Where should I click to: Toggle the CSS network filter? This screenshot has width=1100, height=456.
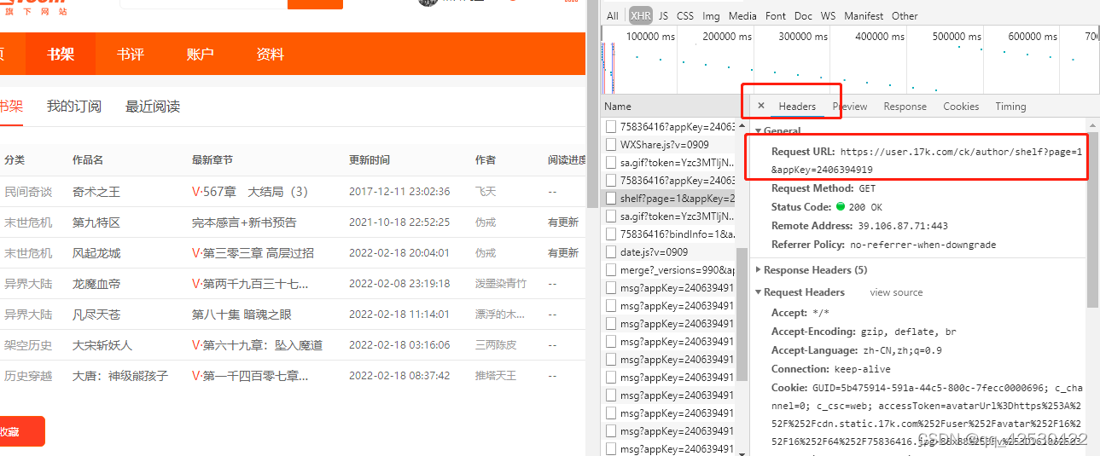[685, 15]
